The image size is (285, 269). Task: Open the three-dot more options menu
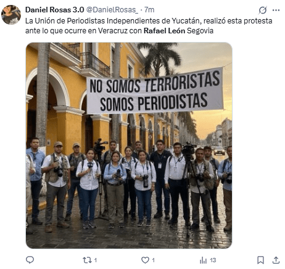click(276, 10)
